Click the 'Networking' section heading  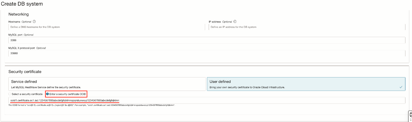point(19,14)
